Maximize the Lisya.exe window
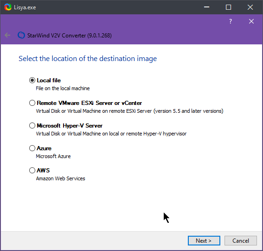This screenshot has height=251, width=263. [x=228, y=7]
